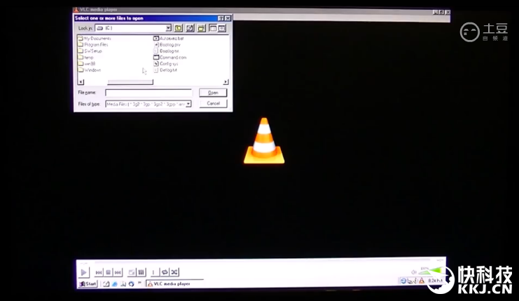
Task: Click the File name input field
Action: click(148, 93)
